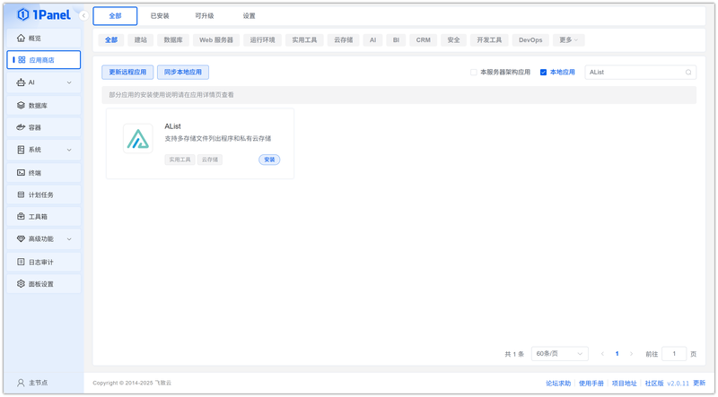The image size is (718, 397).
Task: Switch to the 设置 tab
Action: coord(250,16)
